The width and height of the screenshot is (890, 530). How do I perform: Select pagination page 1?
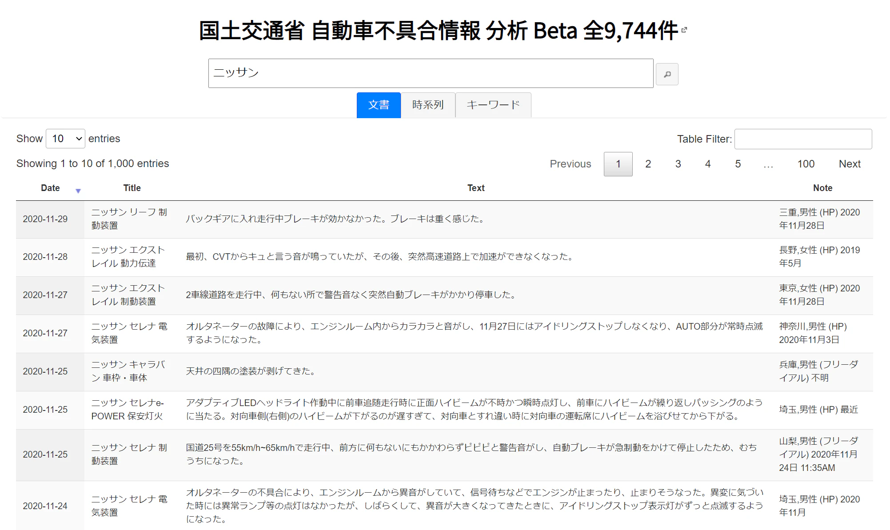(618, 164)
